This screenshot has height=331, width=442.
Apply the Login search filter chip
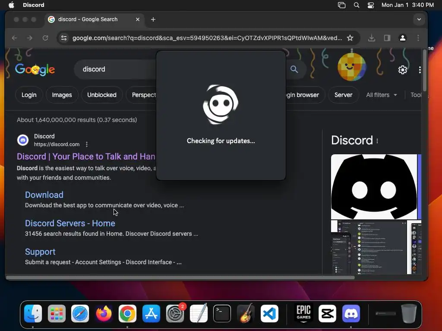coord(29,95)
